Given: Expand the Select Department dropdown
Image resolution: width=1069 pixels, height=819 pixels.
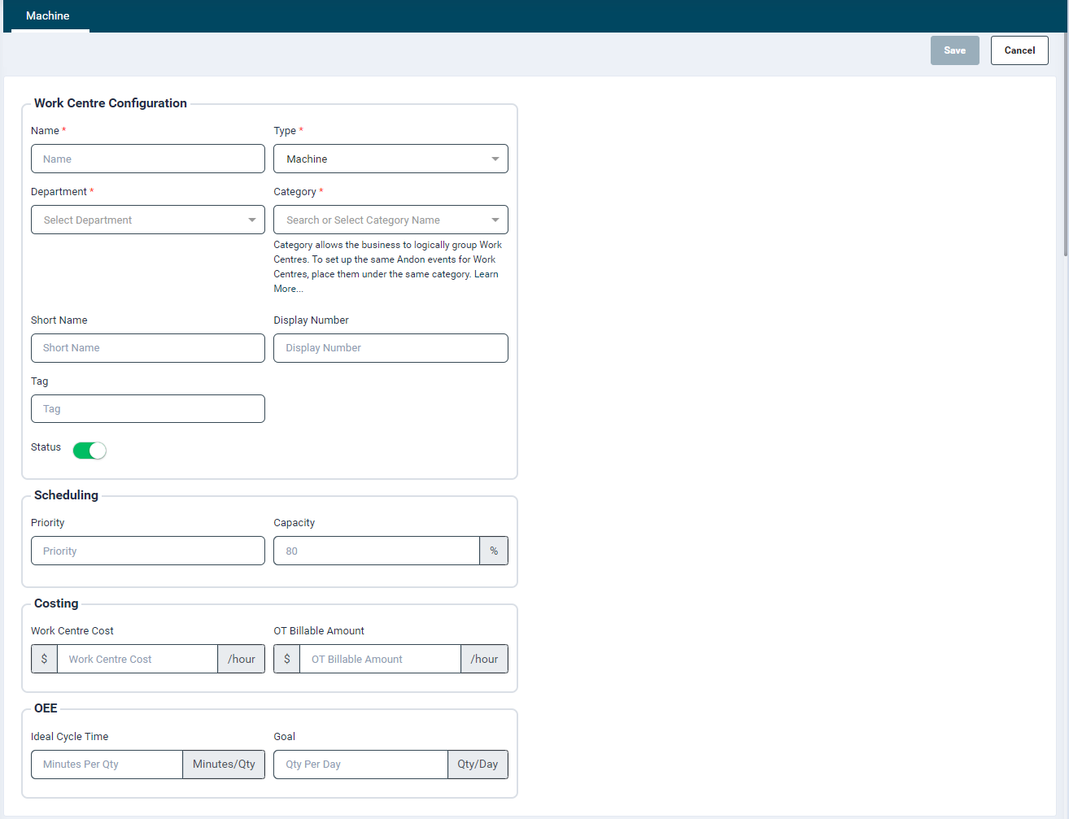Looking at the screenshot, I should coord(148,220).
